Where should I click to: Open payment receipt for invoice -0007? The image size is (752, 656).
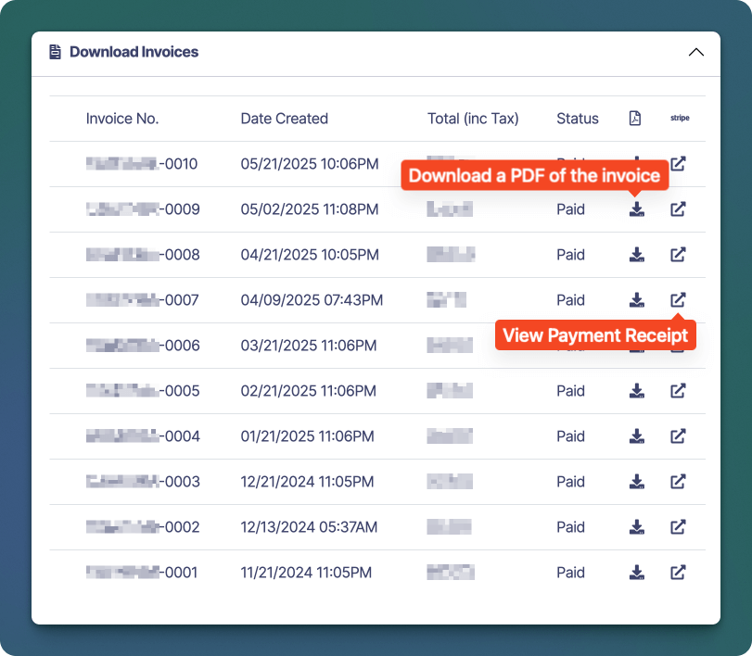pyautogui.click(x=678, y=300)
